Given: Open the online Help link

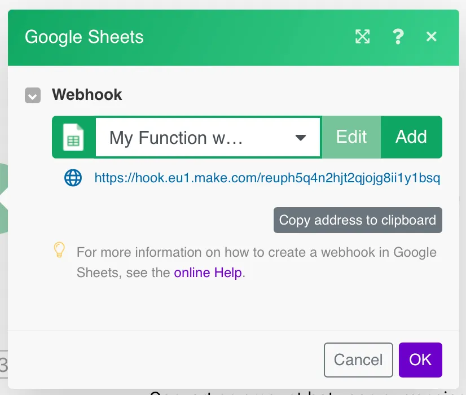Looking at the screenshot, I should (208, 273).
